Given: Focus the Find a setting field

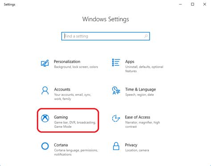Looking at the screenshot, I should [x=105, y=36].
